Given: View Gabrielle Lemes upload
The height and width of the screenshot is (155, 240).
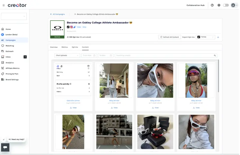Looking at the screenshot, I should (73, 108).
